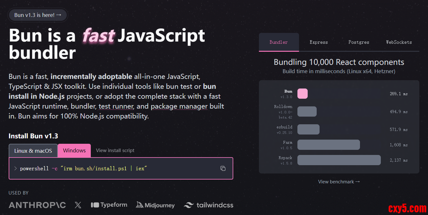The width and height of the screenshot is (428, 215).
Task: Select the Postgres benchmark tab
Action: point(359,42)
